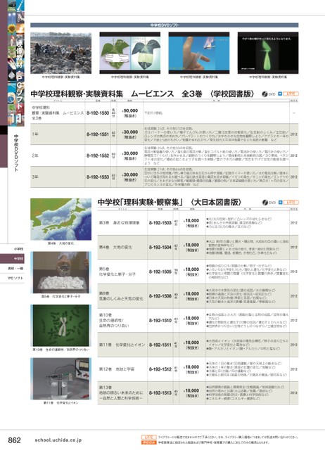This screenshot has width=325, height=453.
Task: Click the blue plus icon beside 大日本図書版 title
Action: tap(280, 203)
